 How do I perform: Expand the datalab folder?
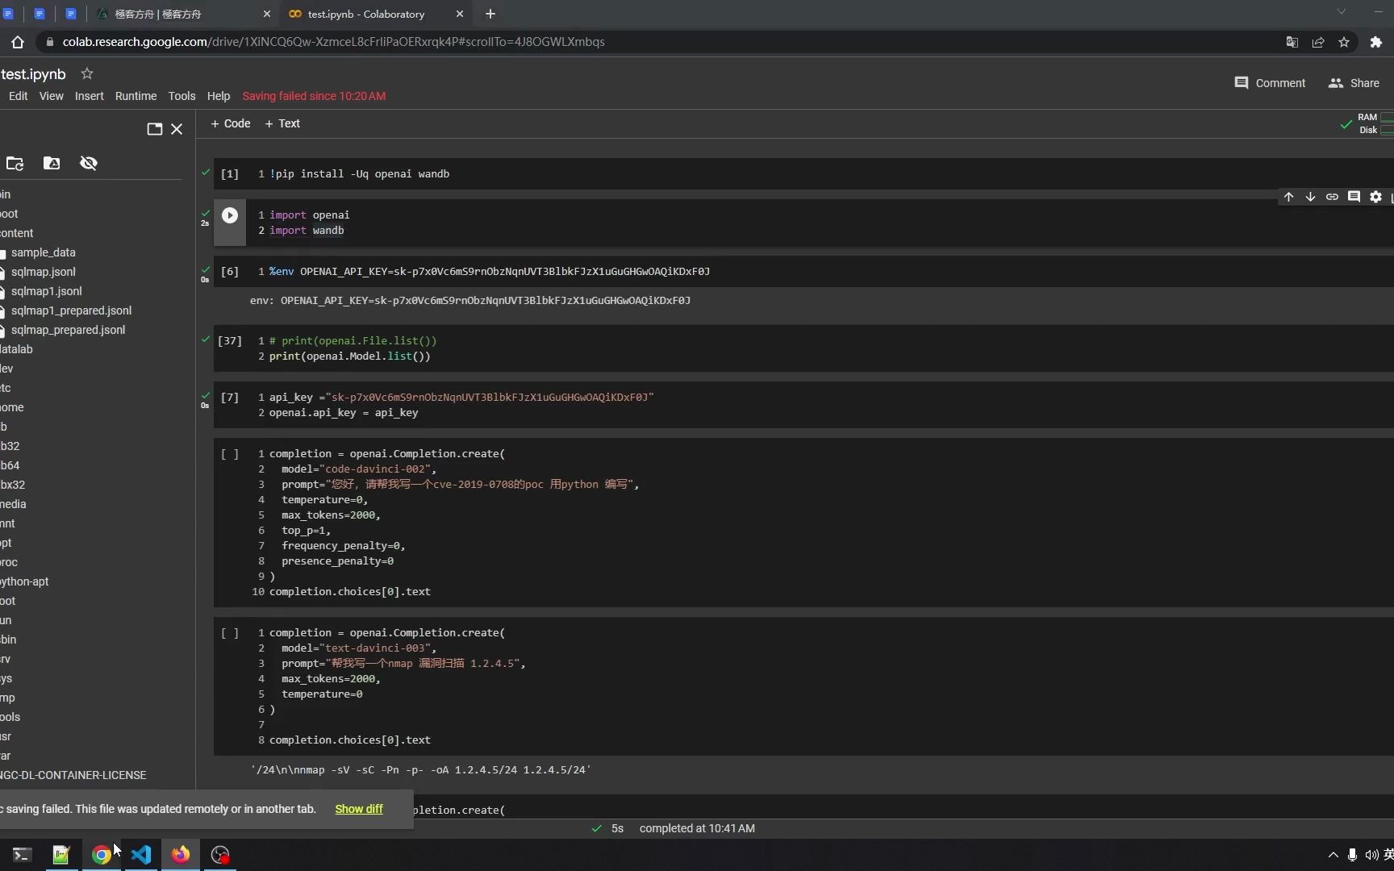click(16, 349)
